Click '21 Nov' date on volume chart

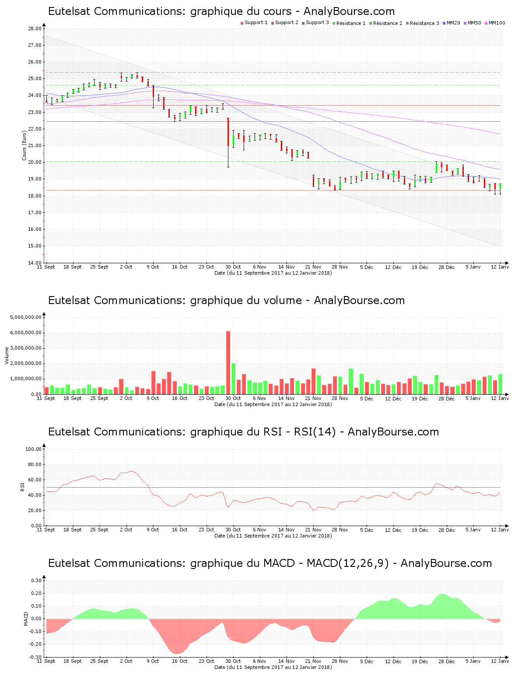click(313, 398)
